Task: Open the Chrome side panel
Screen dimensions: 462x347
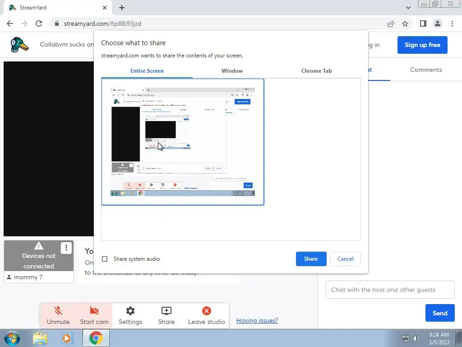Action: pyautogui.click(x=423, y=23)
